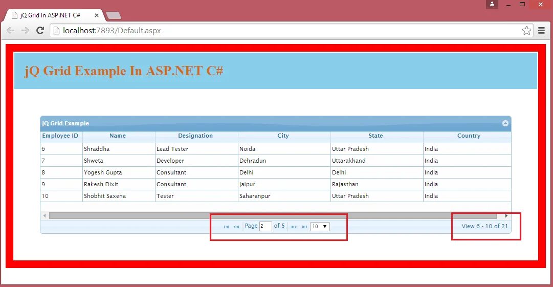Screen dimensions: 553x287
Task: Minimize the browser window
Action: [508, 5]
